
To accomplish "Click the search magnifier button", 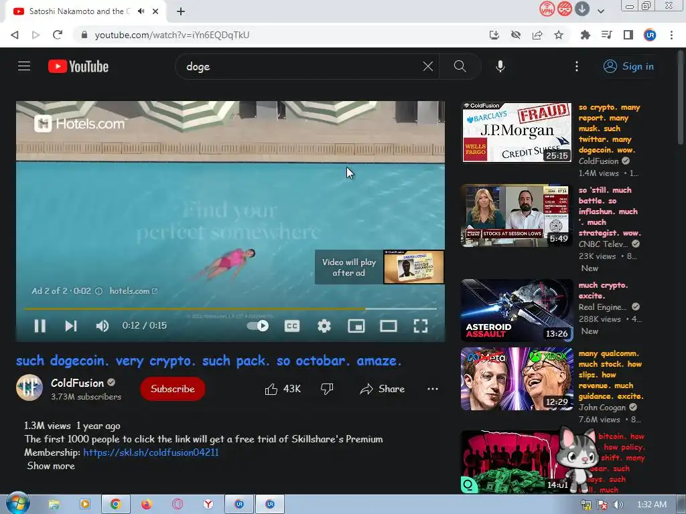I will [460, 66].
